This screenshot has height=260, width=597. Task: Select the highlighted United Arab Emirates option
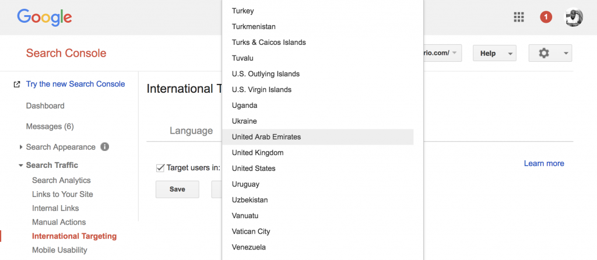click(x=318, y=137)
